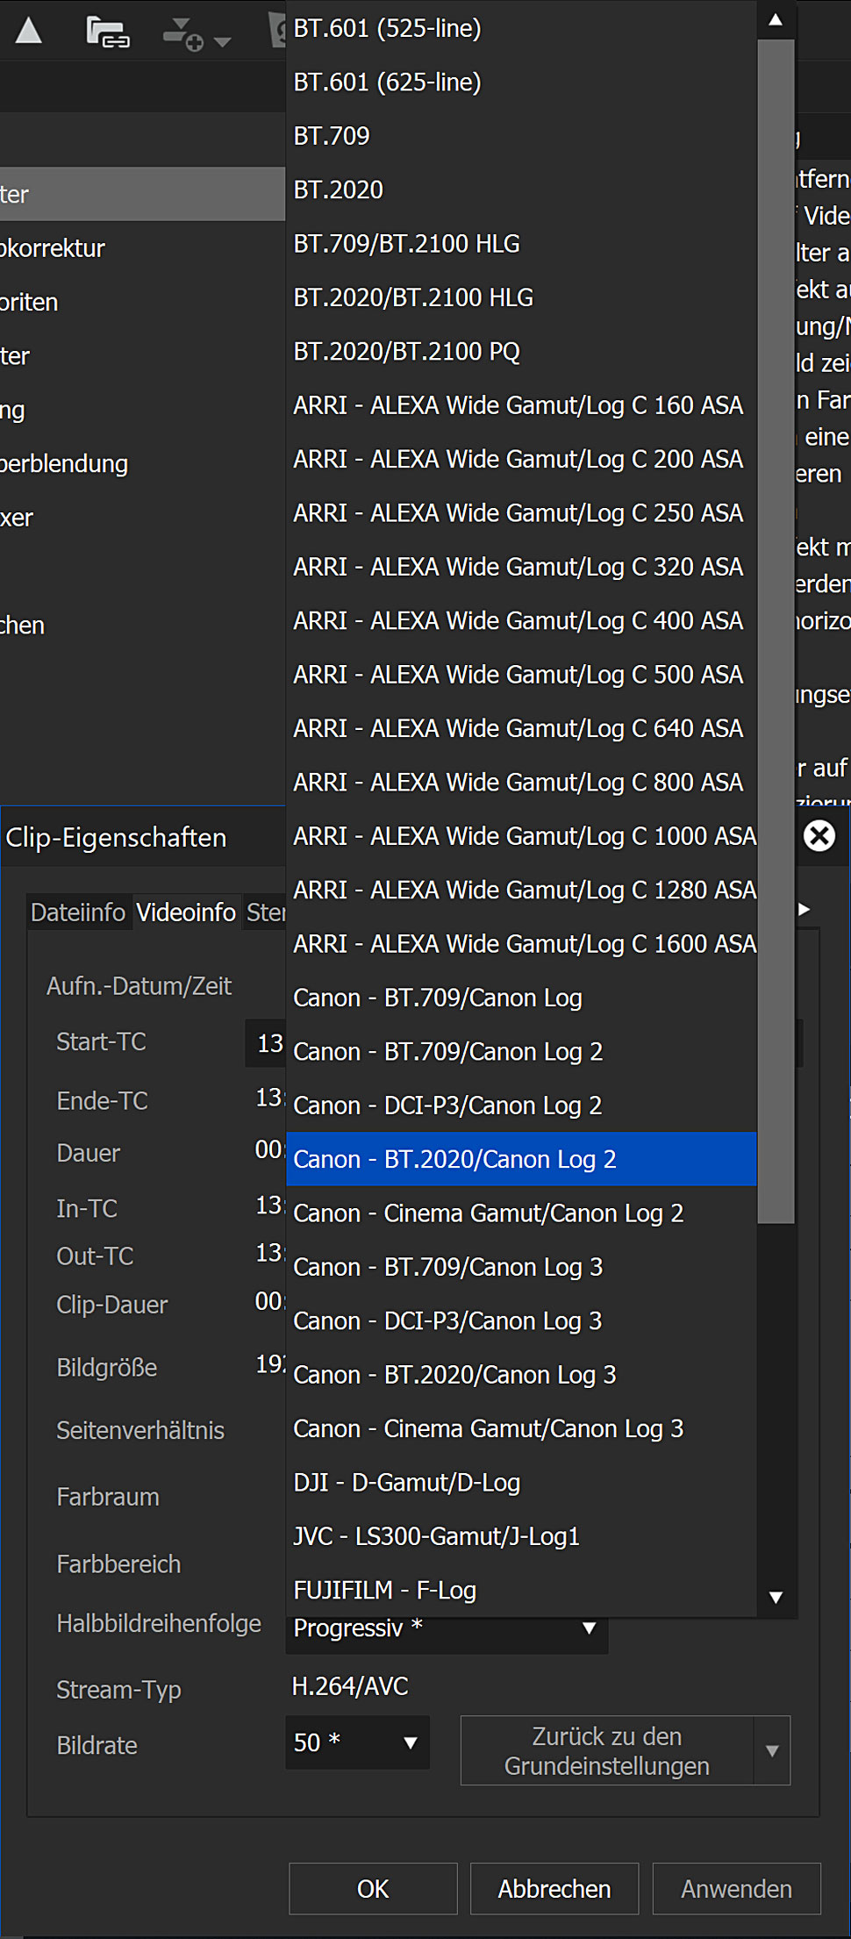Screen dimensions: 851x1939
Task: Select BT.2020/BT.2100 PQ option
Action: point(521,352)
